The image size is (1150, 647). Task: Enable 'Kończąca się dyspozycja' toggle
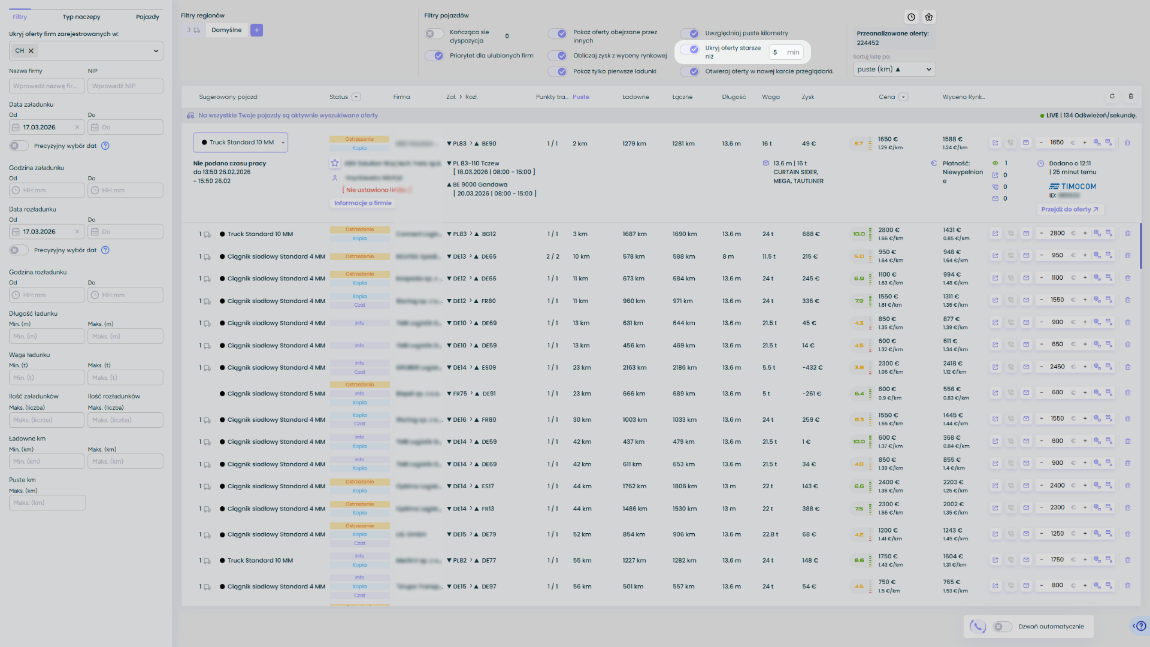click(434, 34)
